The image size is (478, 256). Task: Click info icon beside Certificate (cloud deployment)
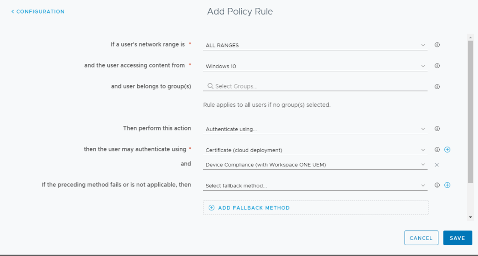pyautogui.click(x=437, y=150)
